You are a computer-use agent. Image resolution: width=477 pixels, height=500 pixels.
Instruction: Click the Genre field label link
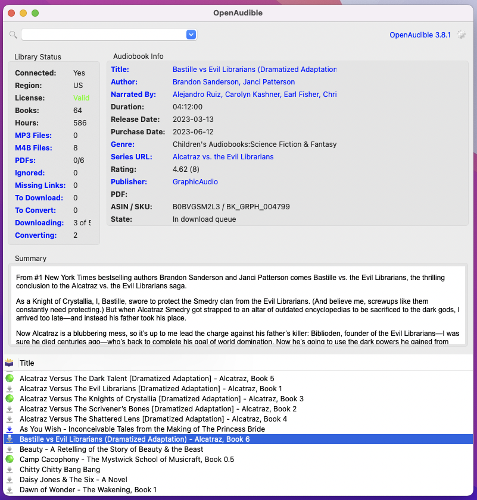click(x=123, y=144)
